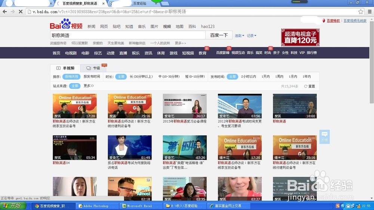This screenshot has width=374, height=210.
Task: Stop the page from loading
Action: point(21,12)
